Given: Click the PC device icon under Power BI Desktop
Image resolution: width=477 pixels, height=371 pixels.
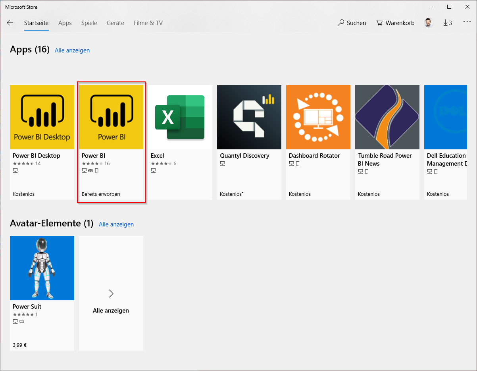Looking at the screenshot, I should click(15, 171).
